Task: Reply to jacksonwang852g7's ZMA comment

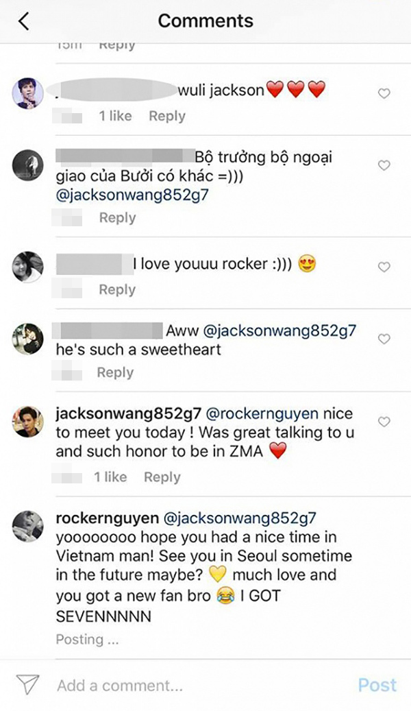Action: click(162, 477)
